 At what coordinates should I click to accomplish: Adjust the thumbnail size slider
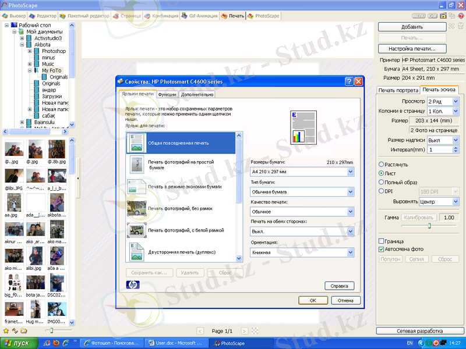tap(51, 330)
